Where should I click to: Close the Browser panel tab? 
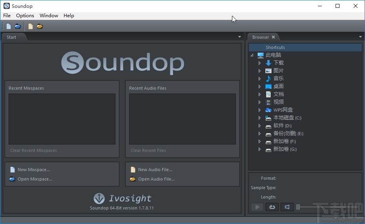point(273,37)
